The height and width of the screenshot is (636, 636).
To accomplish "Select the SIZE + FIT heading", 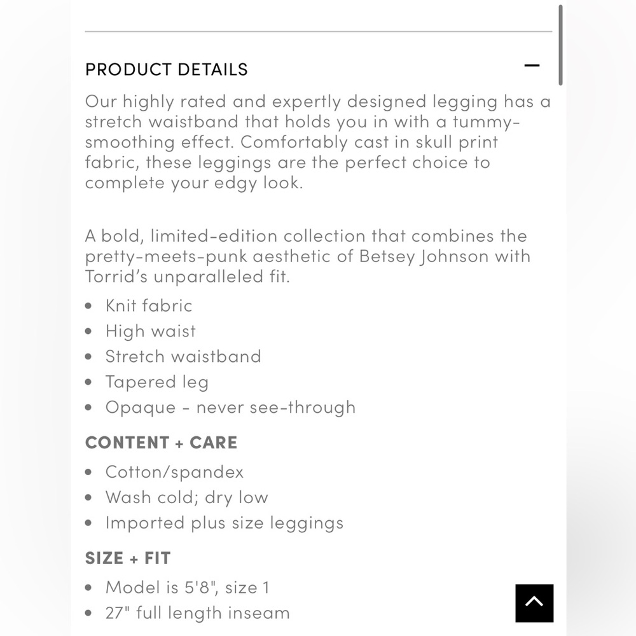I will point(128,558).
